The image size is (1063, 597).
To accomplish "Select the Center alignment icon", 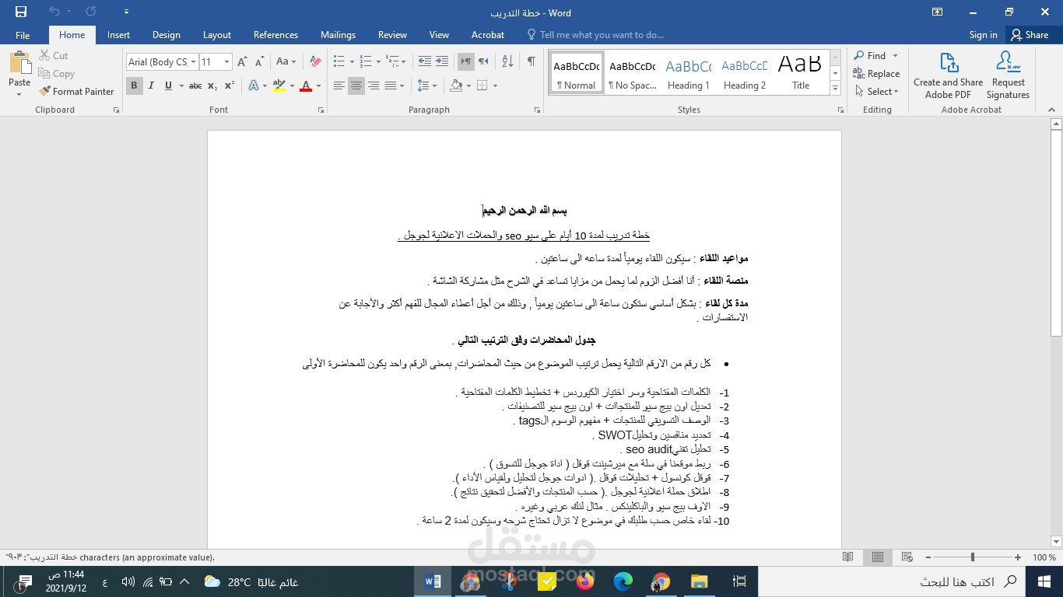I will tap(356, 86).
